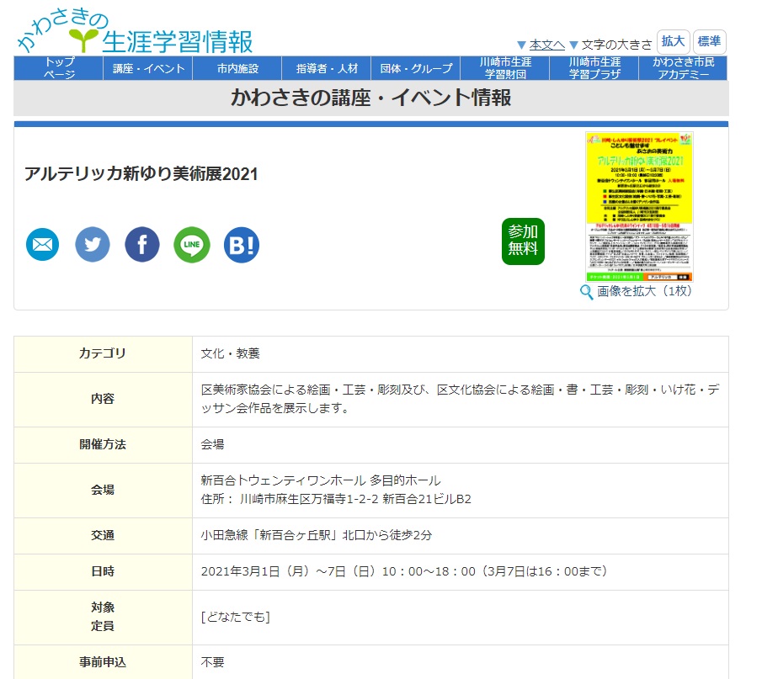This screenshot has width=762, height=679.
Task: Share event on Facebook
Action: coord(142,245)
